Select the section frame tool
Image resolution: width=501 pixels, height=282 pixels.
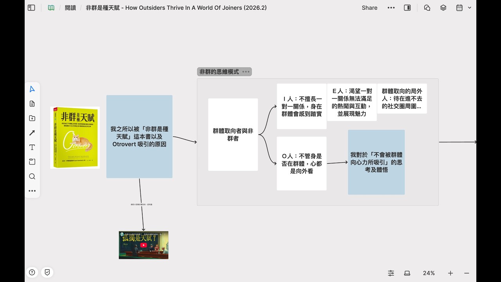click(x=32, y=162)
